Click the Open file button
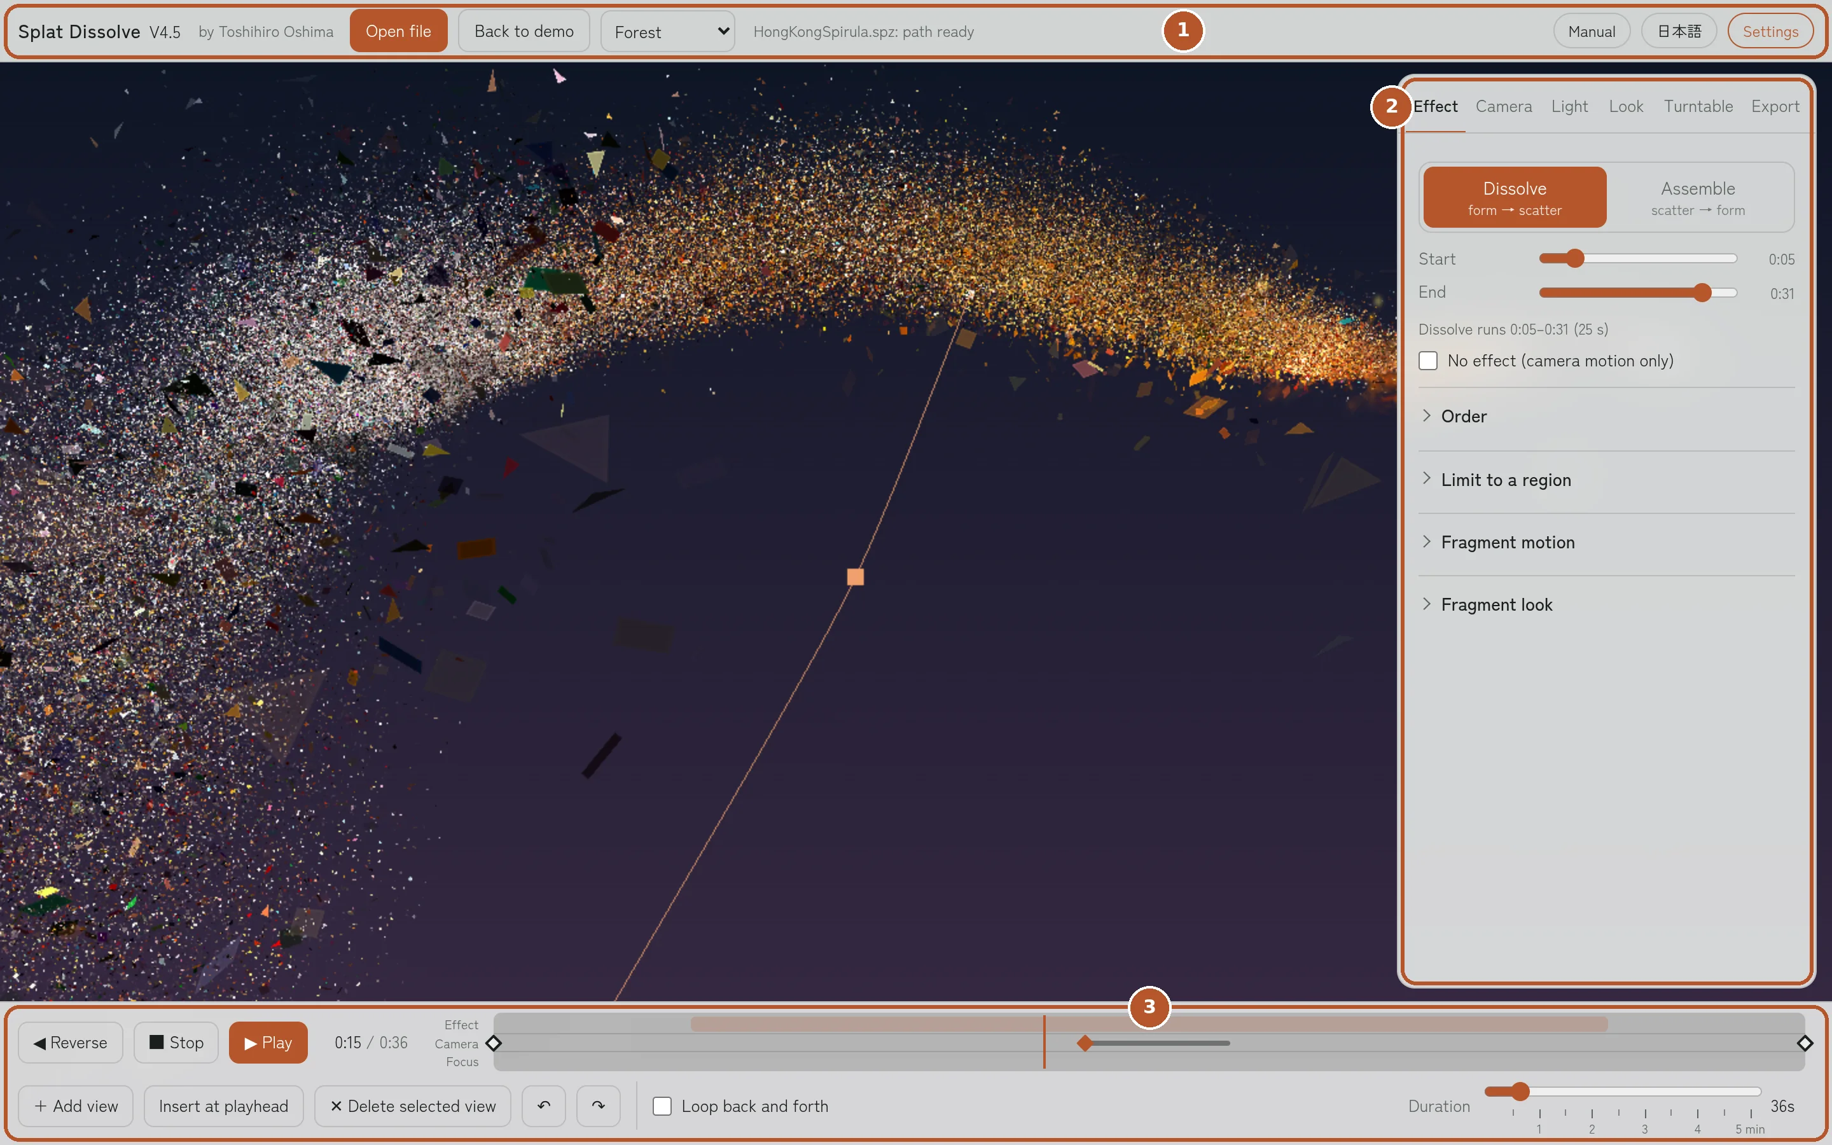 (398, 31)
